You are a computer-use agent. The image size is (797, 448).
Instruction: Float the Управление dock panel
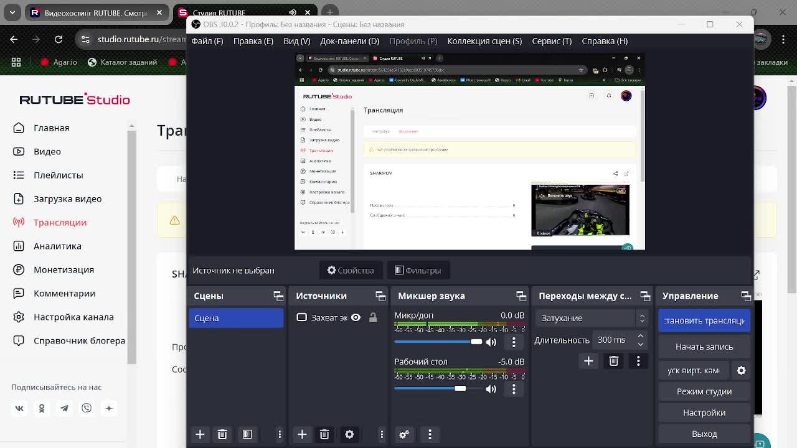[746, 296]
